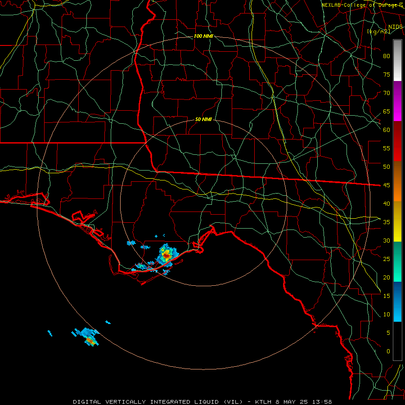Click the "KTLH" radar site identifier
Screen dimensions: 405x405
263,402
